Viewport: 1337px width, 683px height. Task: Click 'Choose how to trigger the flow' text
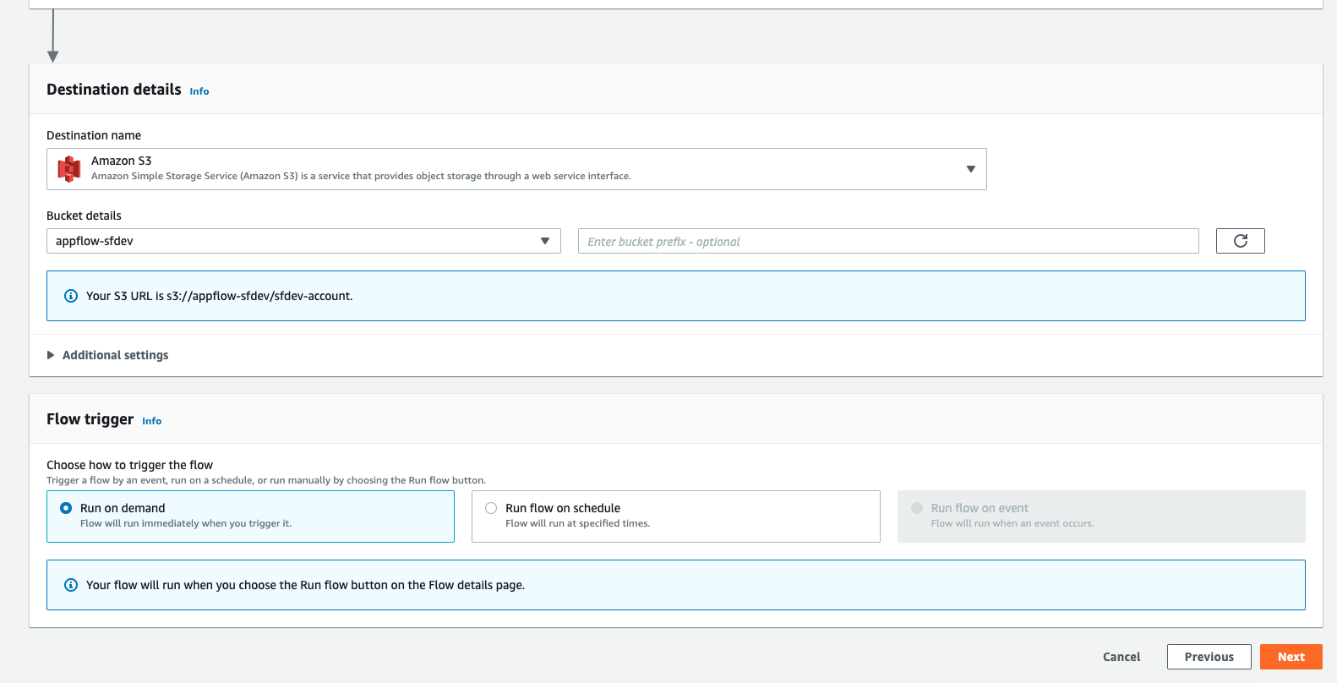[x=129, y=465]
